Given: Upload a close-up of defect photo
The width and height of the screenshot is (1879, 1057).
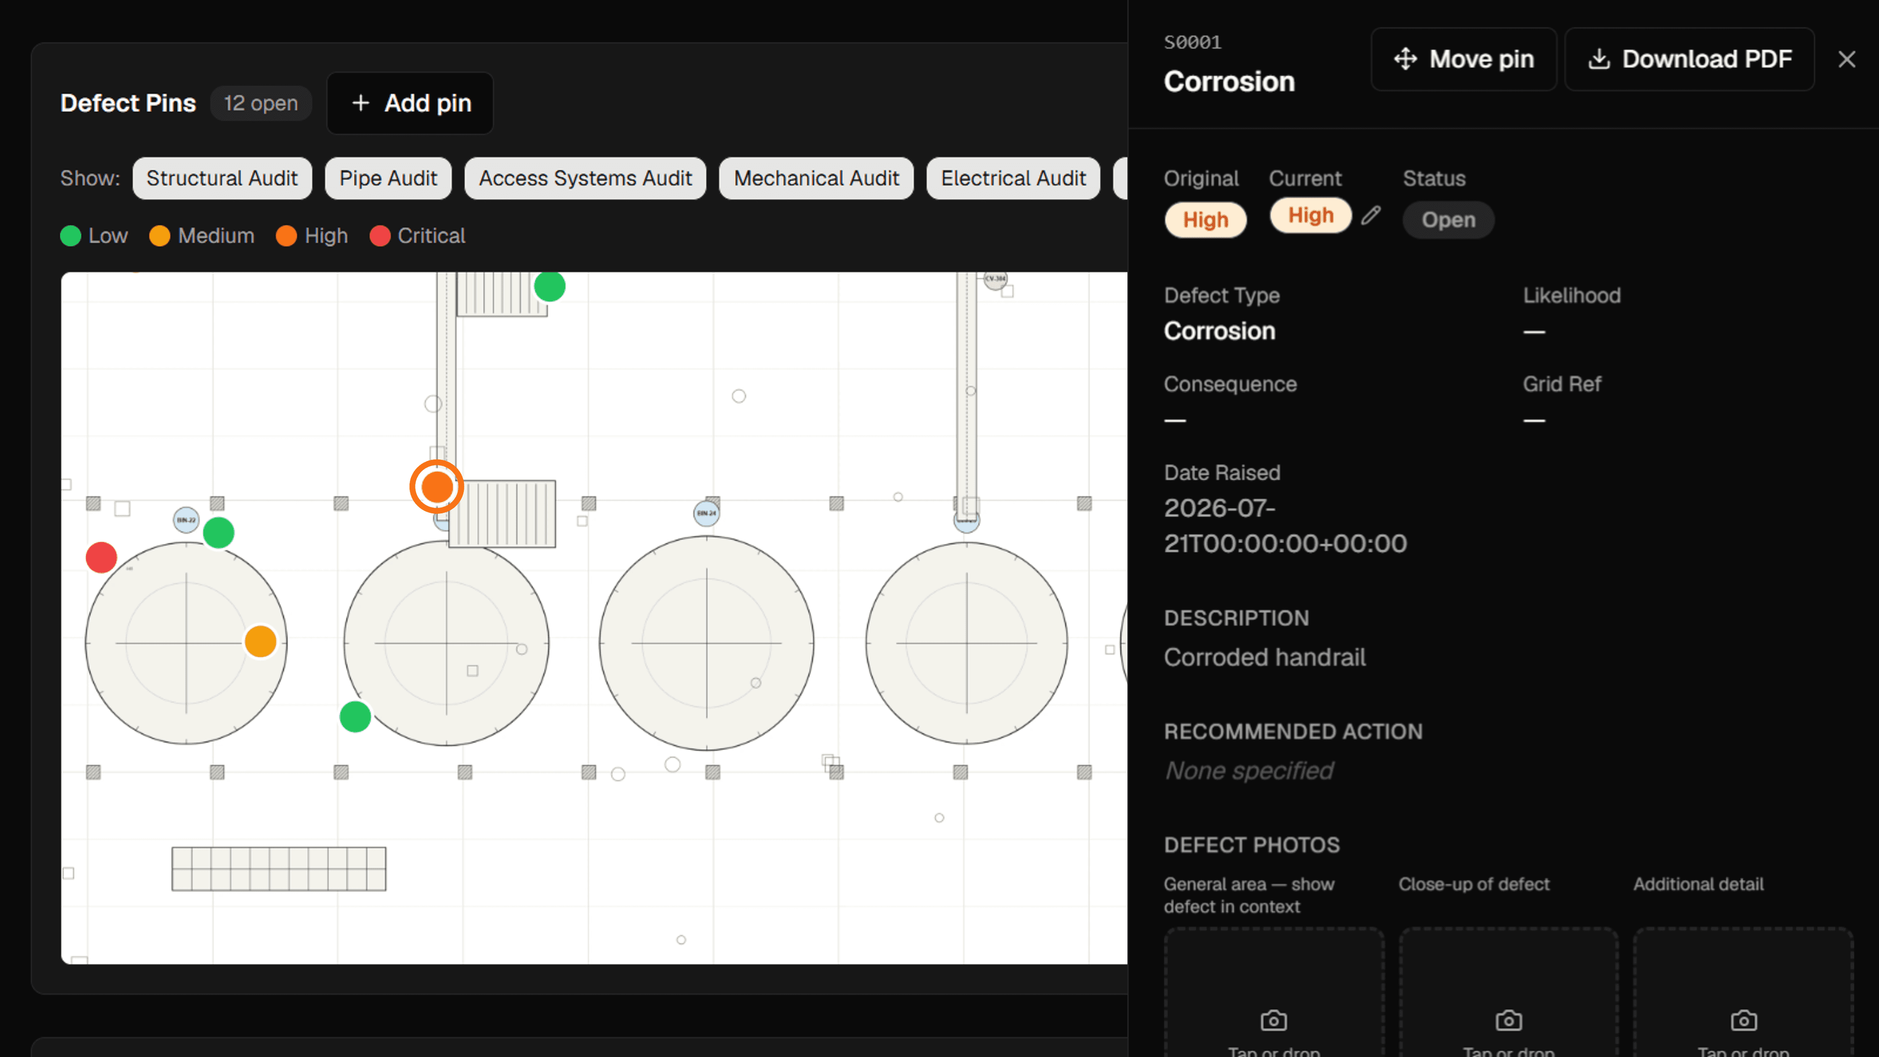Looking at the screenshot, I should [x=1509, y=993].
